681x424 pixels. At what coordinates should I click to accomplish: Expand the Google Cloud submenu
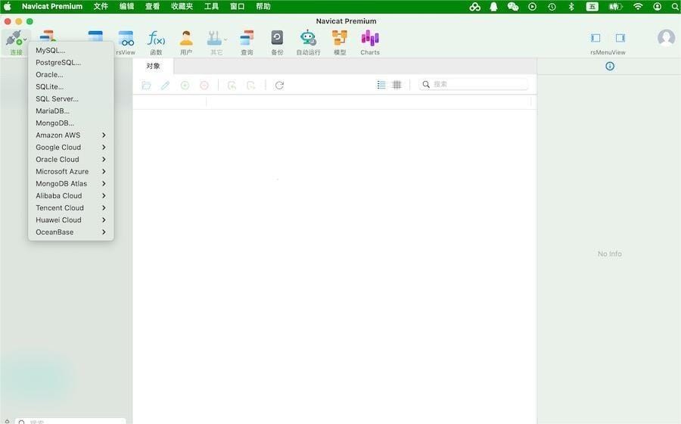click(x=71, y=148)
